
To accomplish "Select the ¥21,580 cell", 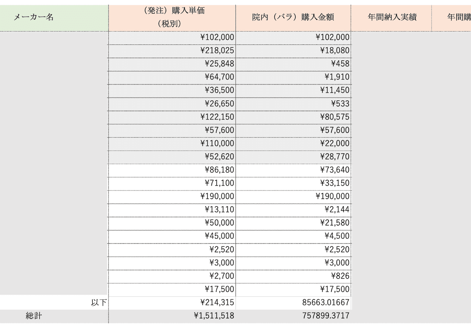I will 293,223.
